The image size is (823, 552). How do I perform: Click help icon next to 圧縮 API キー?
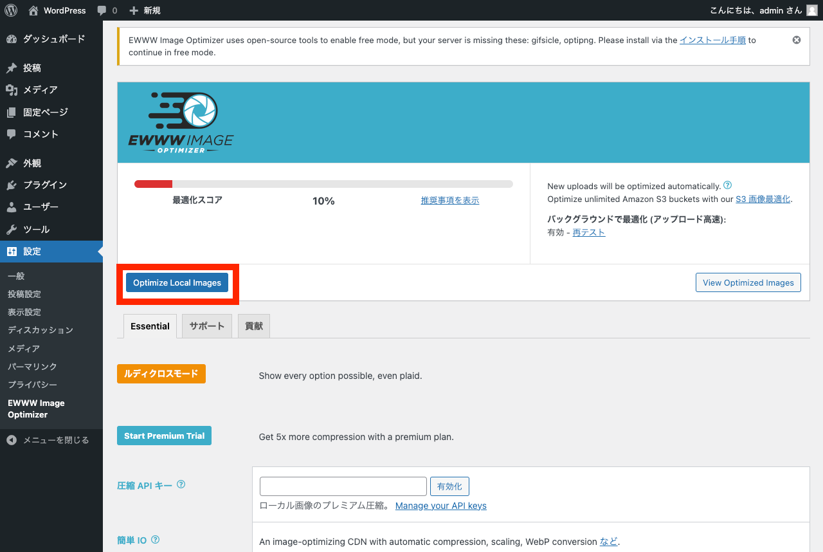(181, 484)
